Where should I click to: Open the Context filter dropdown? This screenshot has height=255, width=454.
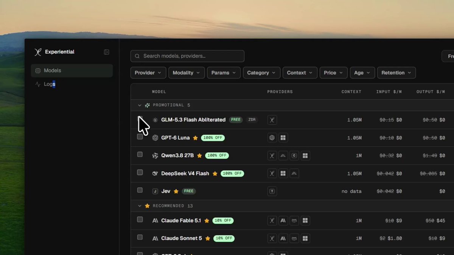(x=300, y=73)
